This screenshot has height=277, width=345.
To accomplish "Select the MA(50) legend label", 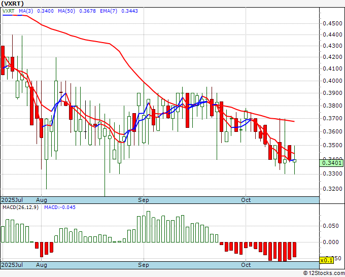I will point(66,11).
